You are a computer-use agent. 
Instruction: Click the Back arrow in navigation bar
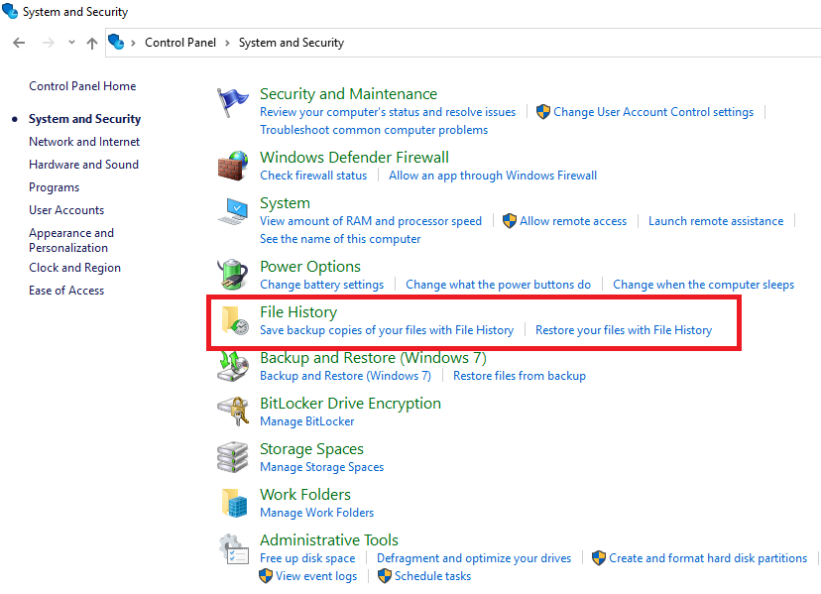tap(19, 43)
